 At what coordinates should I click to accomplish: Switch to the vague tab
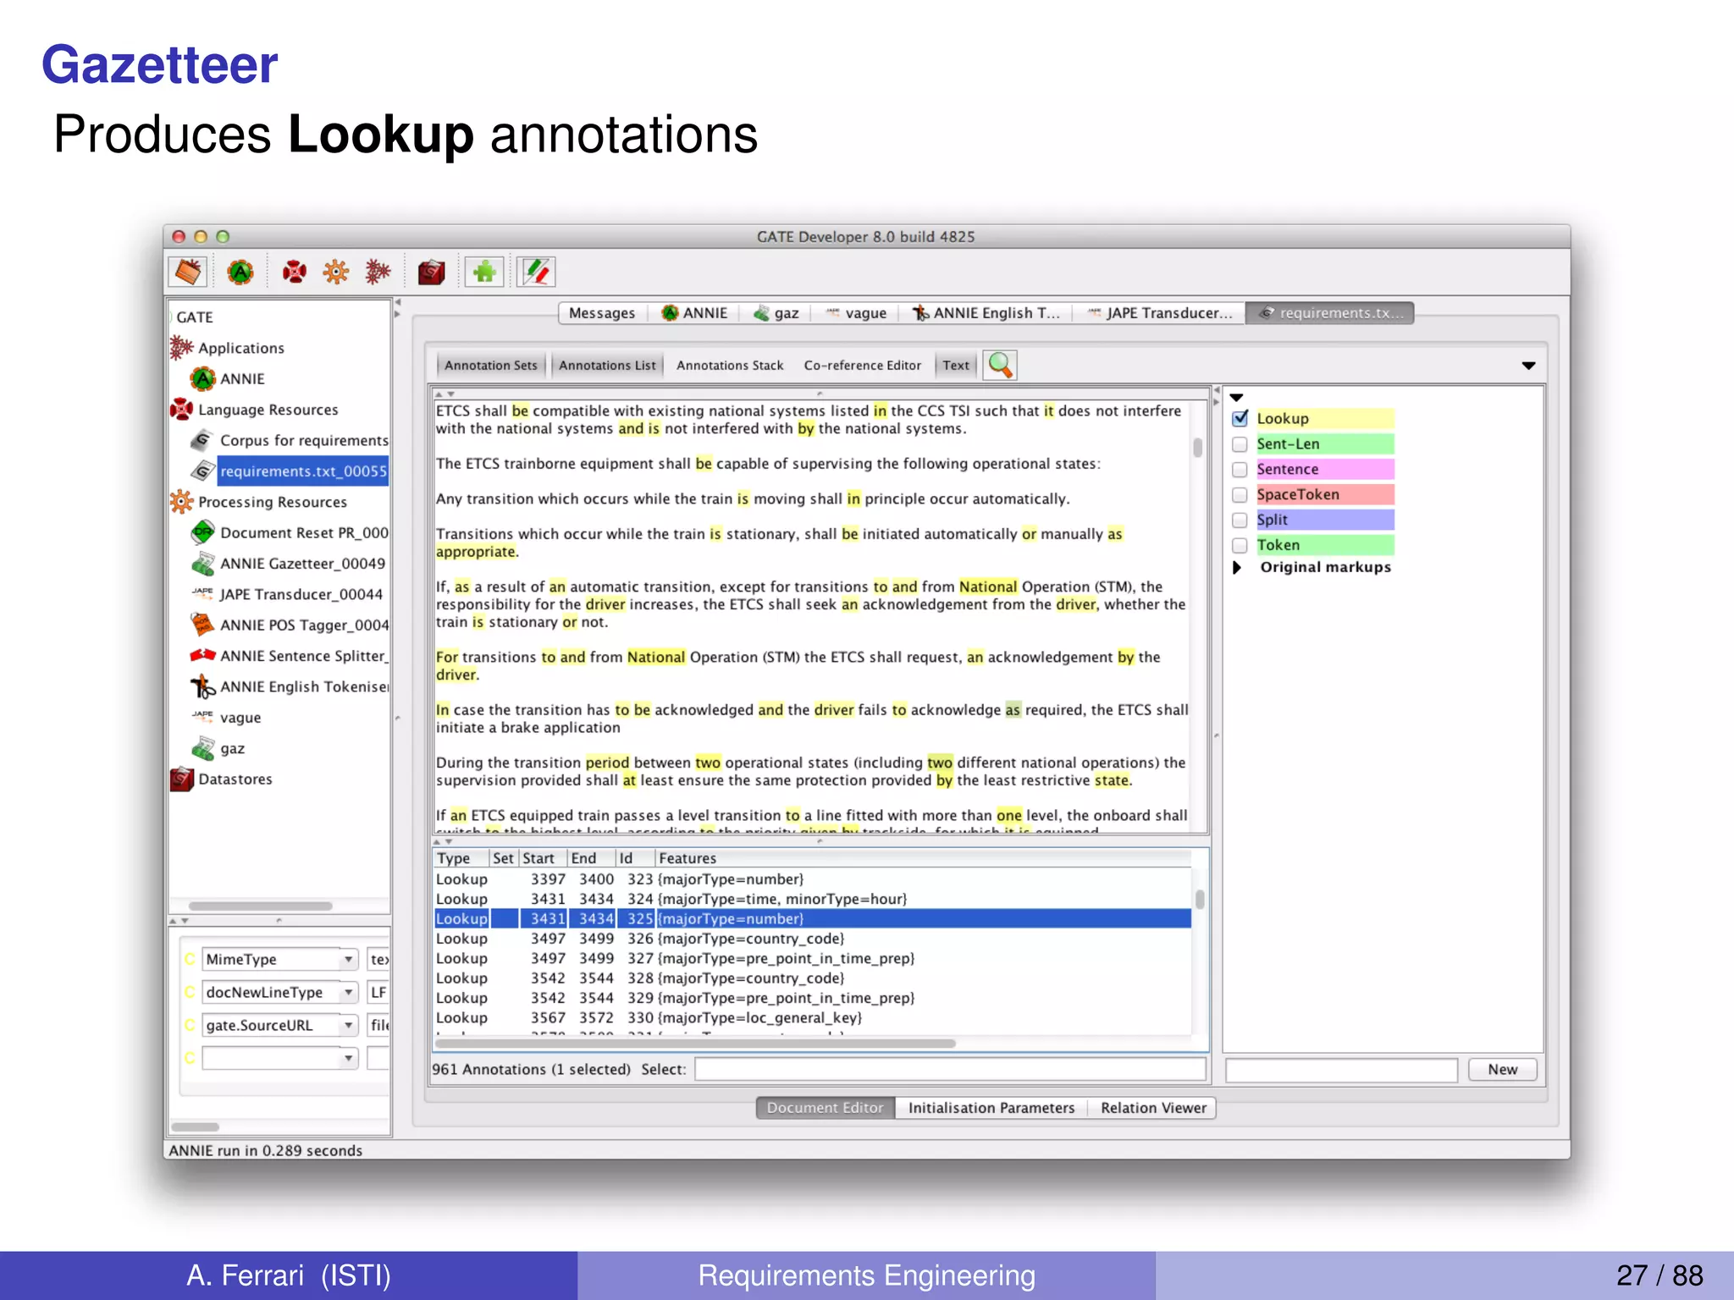(857, 313)
